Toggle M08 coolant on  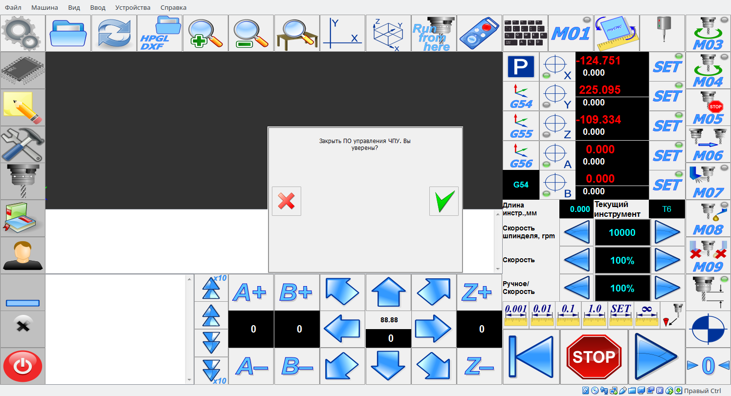708,219
